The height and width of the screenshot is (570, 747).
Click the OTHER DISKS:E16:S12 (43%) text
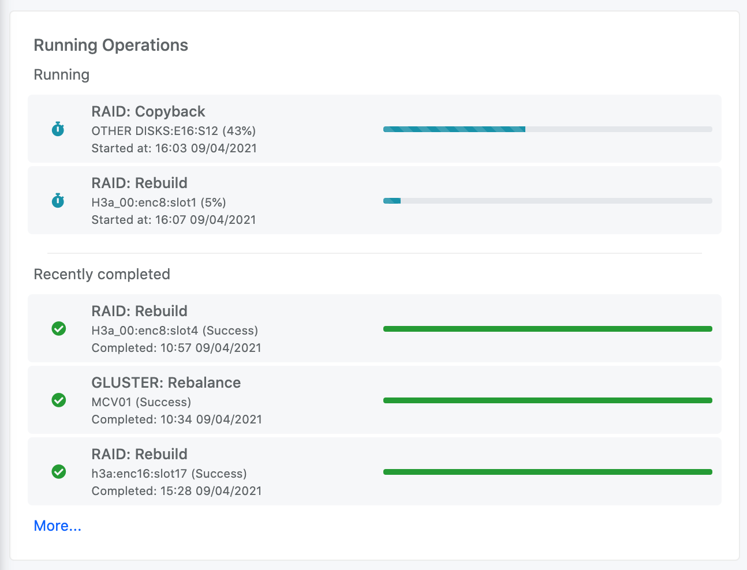(173, 131)
